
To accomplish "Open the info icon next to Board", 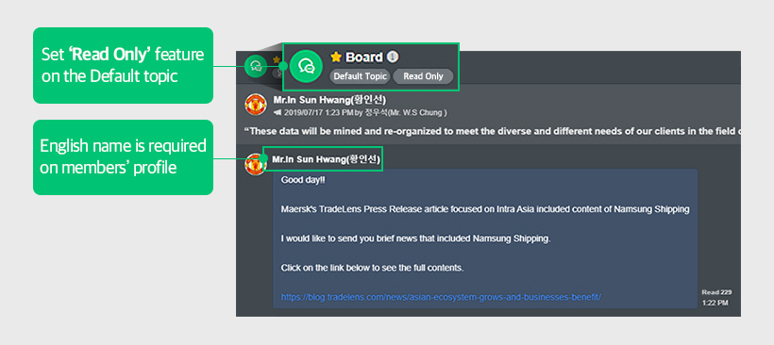I will (392, 57).
